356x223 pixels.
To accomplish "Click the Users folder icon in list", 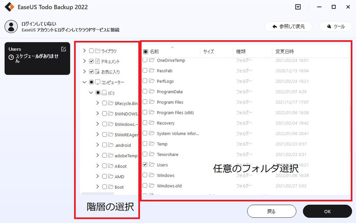I will (152, 165).
